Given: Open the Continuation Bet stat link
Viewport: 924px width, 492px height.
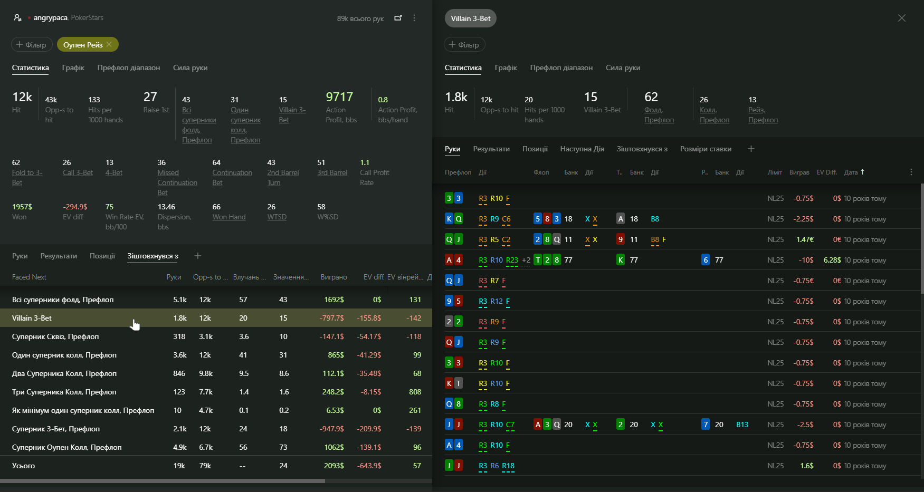Looking at the screenshot, I should coord(232,178).
